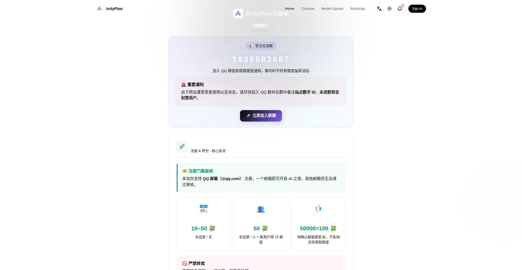Click the 严禁转卖 heading text
The width and height of the screenshot is (522, 270).
click(197, 263)
